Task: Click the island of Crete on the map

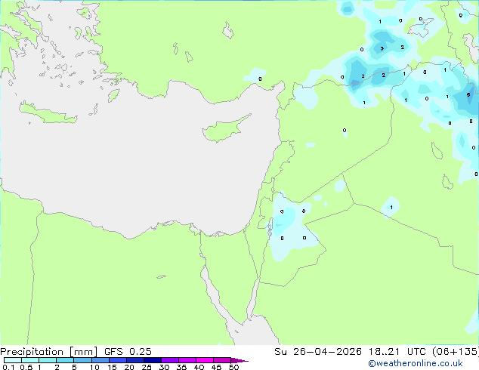Action: click(48, 113)
